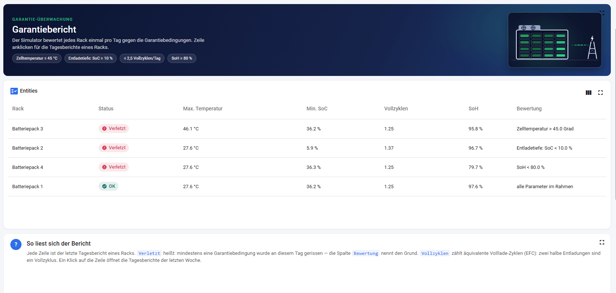
Task: Click the Verletzt code term in the help text
Action: pos(149,253)
